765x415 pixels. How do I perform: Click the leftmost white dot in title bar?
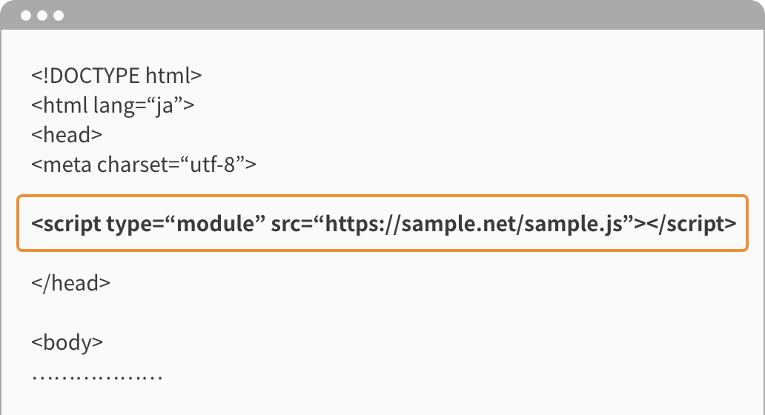pyautogui.click(x=26, y=16)
